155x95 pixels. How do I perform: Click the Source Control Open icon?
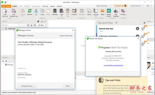click(x=102, y=11)
